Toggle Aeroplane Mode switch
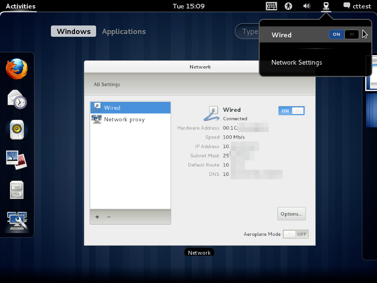Viewport: 377px width, 283px height. point(296,234)
